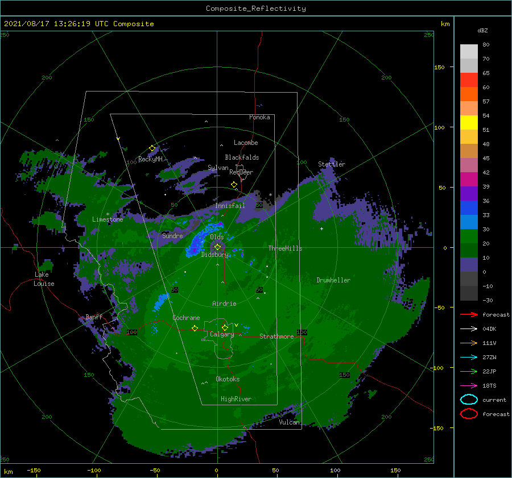Click the yellow v marker northwest of RockyMH

click(118, 139)
